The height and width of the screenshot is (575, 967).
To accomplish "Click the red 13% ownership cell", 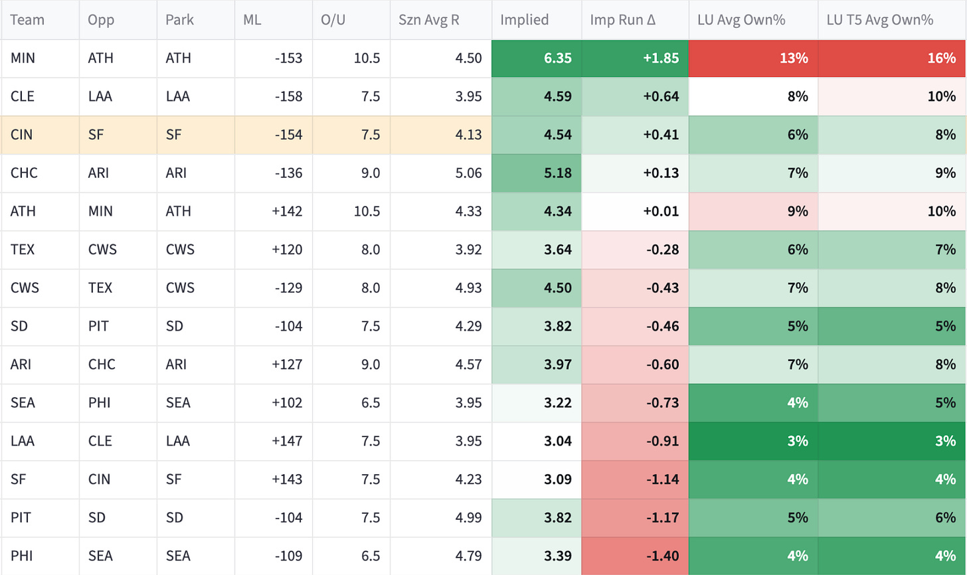I will (753, 58).
